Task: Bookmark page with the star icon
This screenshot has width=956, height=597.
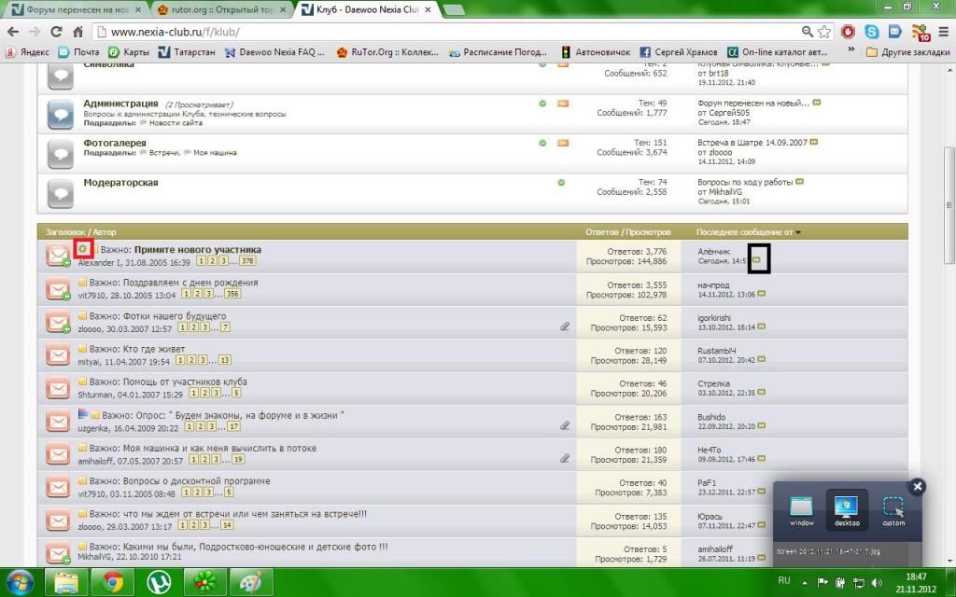Action: pos(824,32)
